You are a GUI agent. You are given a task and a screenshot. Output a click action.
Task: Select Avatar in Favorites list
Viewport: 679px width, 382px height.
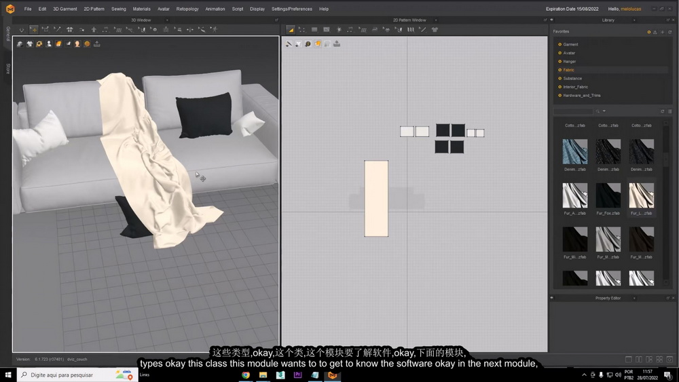pos(569,53)
